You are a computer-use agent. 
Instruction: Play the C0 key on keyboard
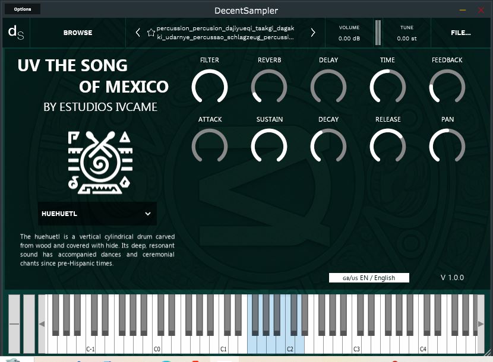click(157, 345)
